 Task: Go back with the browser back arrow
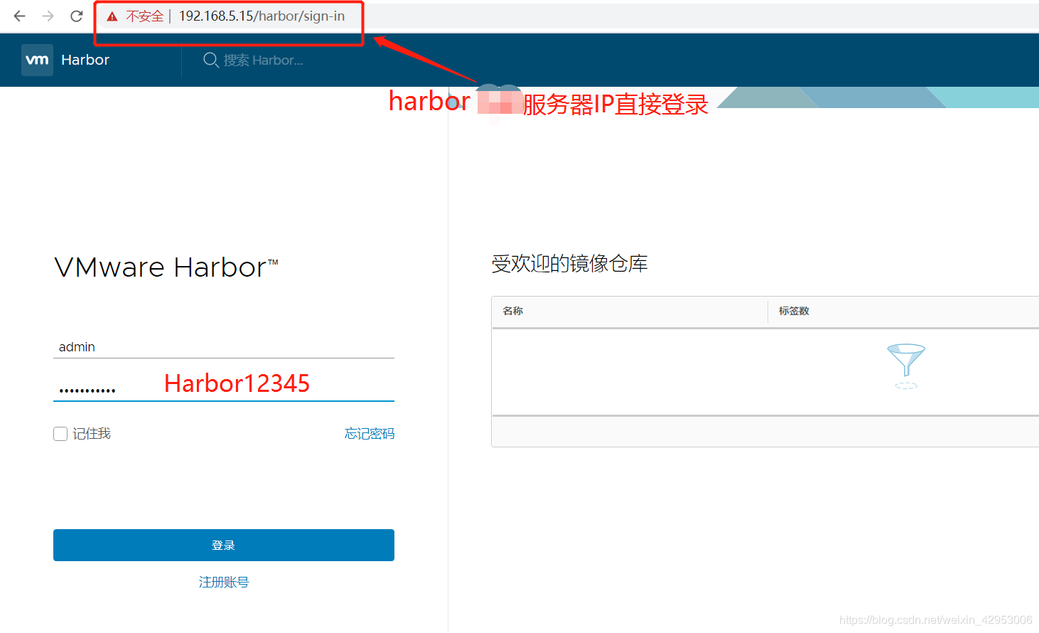(20, 16)
